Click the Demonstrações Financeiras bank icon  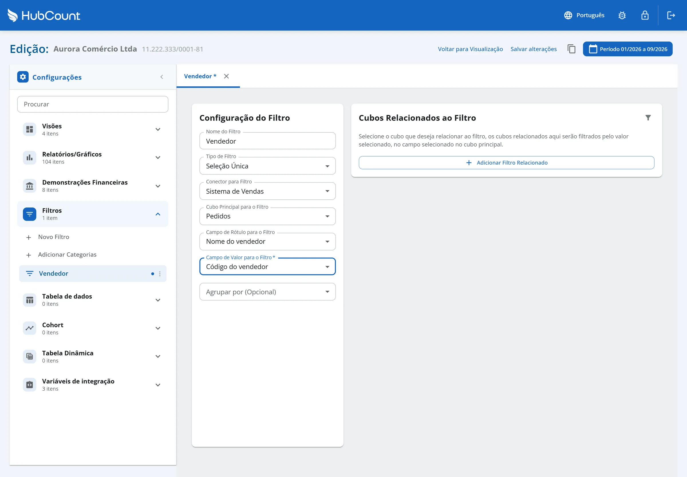pos(29,186)
